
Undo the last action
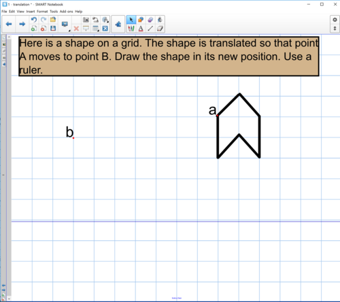pyautogui.click(x=34, y=20)
